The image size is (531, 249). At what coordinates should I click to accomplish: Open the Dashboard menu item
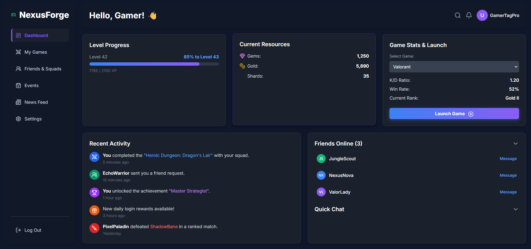(40, 35)
